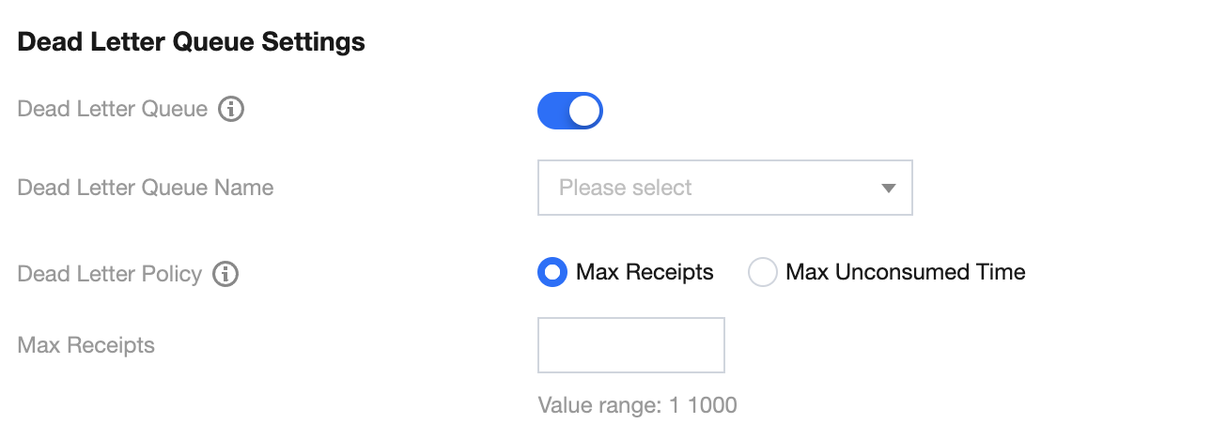The width and height of the screenshot is (1212, 439).
Task: Click the "Please select" placeholder text
Action: (x=625, y=188)
